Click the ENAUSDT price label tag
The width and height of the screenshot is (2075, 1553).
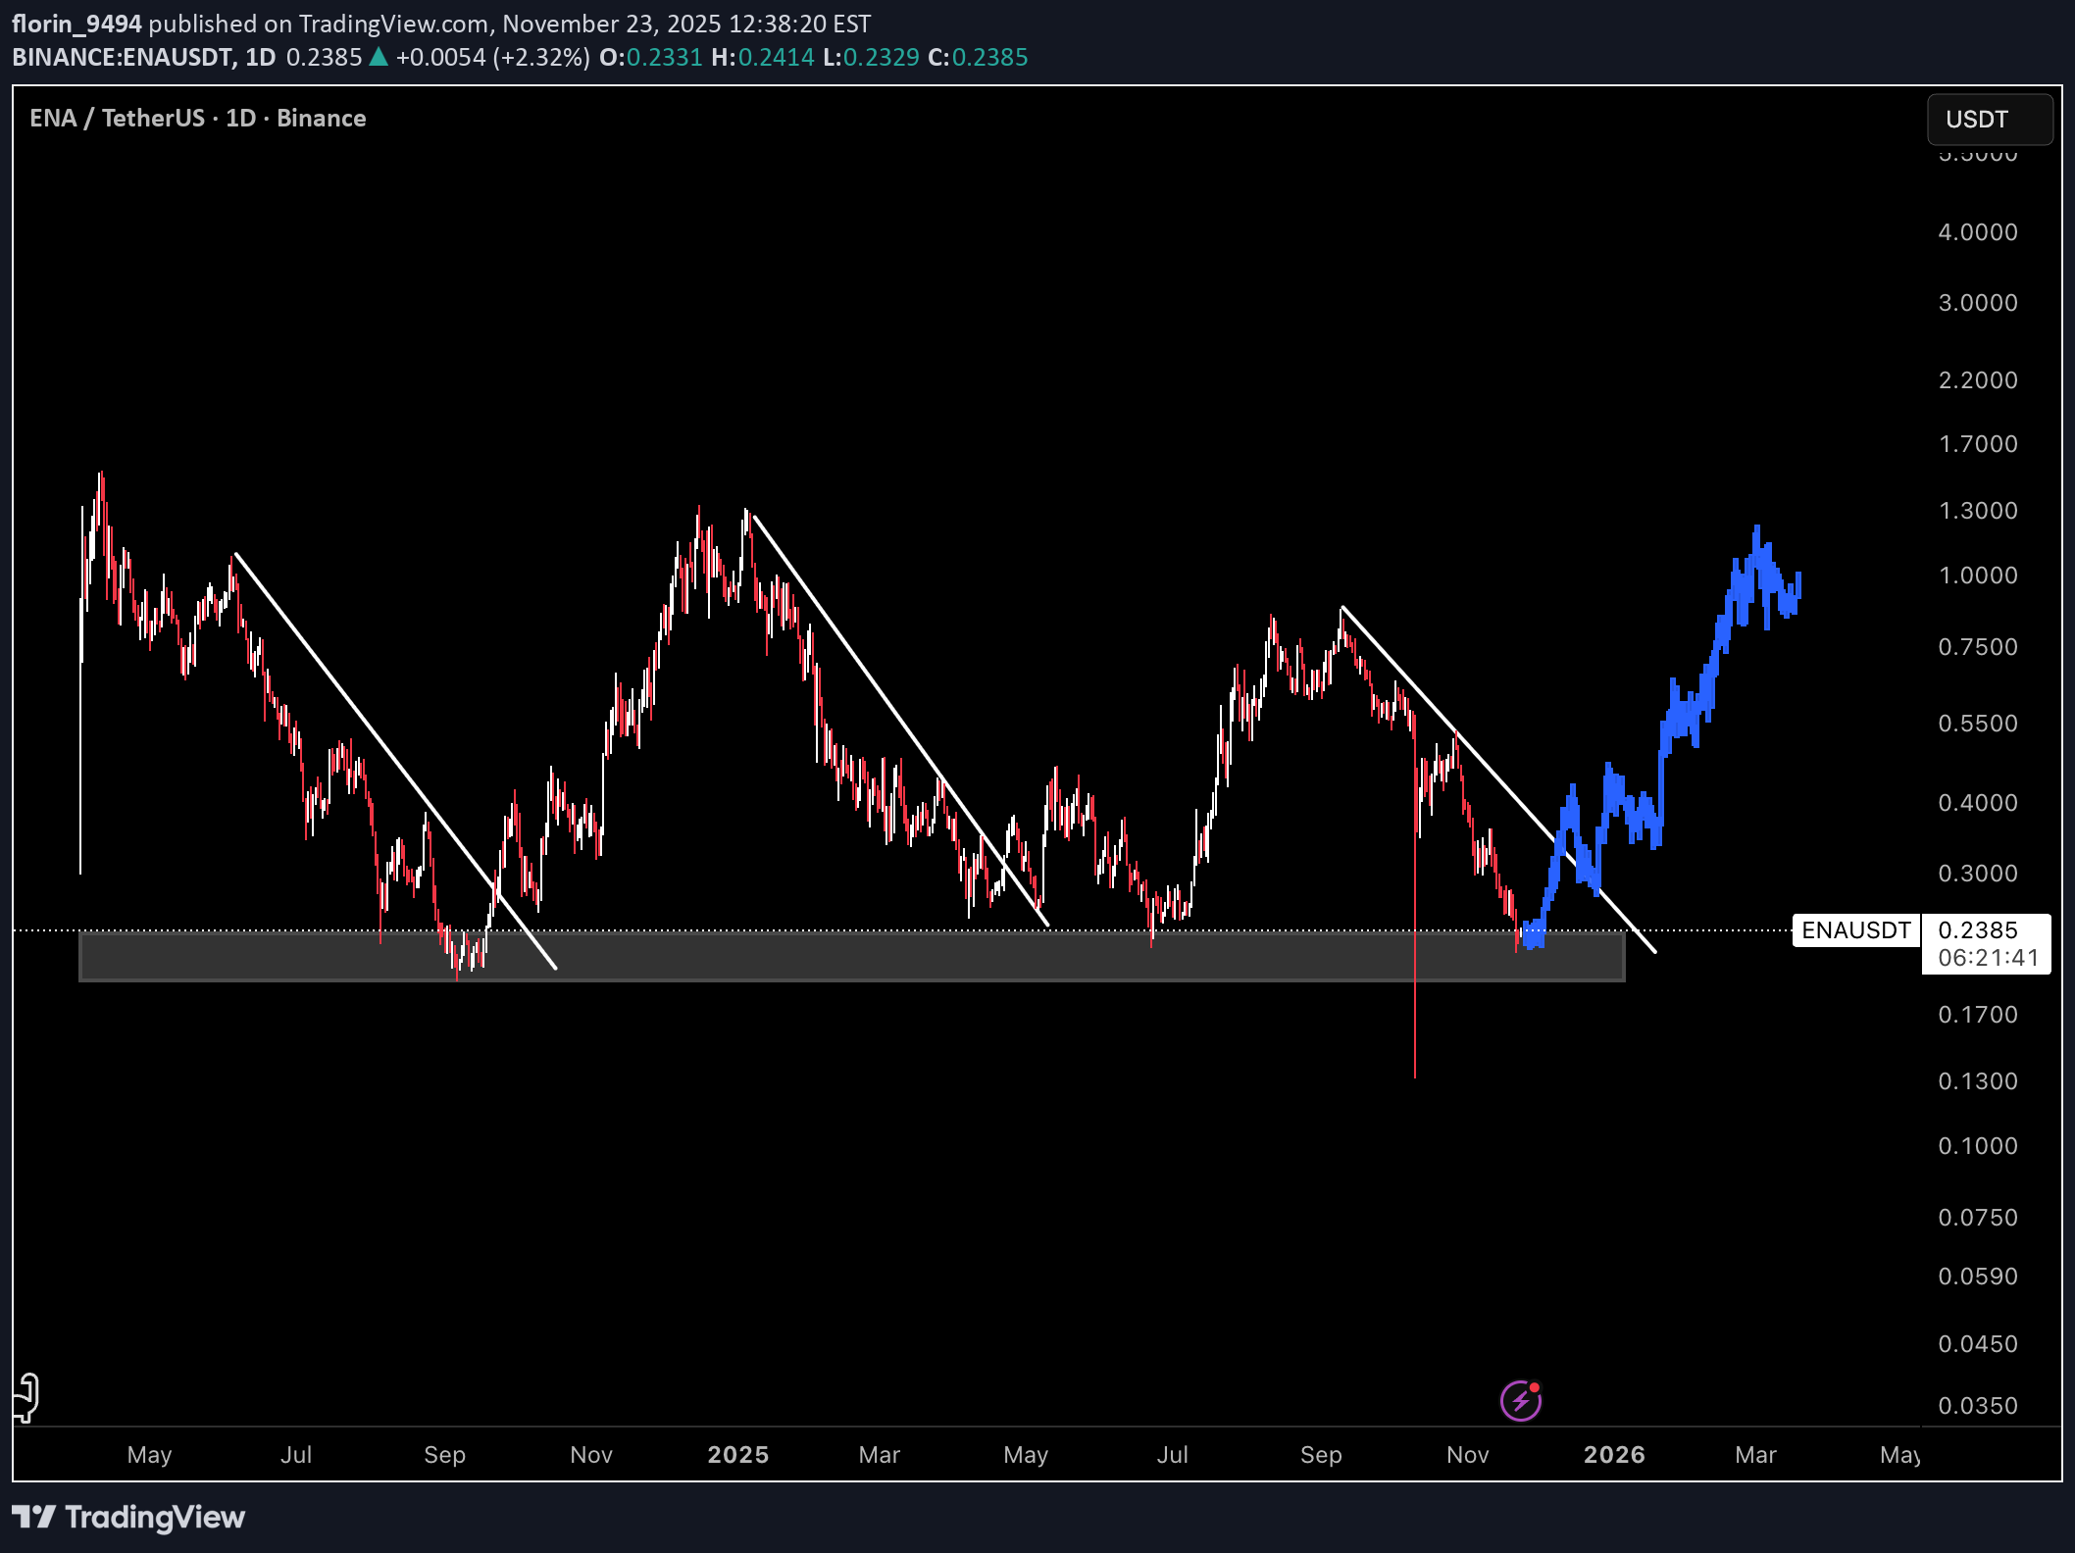point(1855,930)
